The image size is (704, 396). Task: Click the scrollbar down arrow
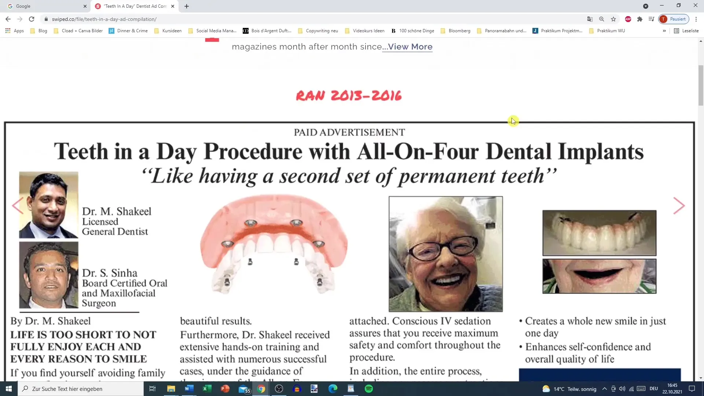click(x=701, y=378)
